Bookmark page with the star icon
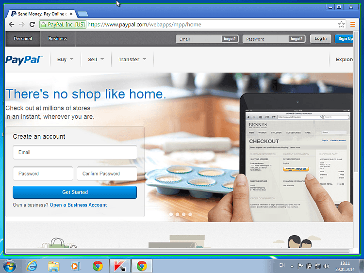Viewport: 364px width, 273px height. coord(341,24)
